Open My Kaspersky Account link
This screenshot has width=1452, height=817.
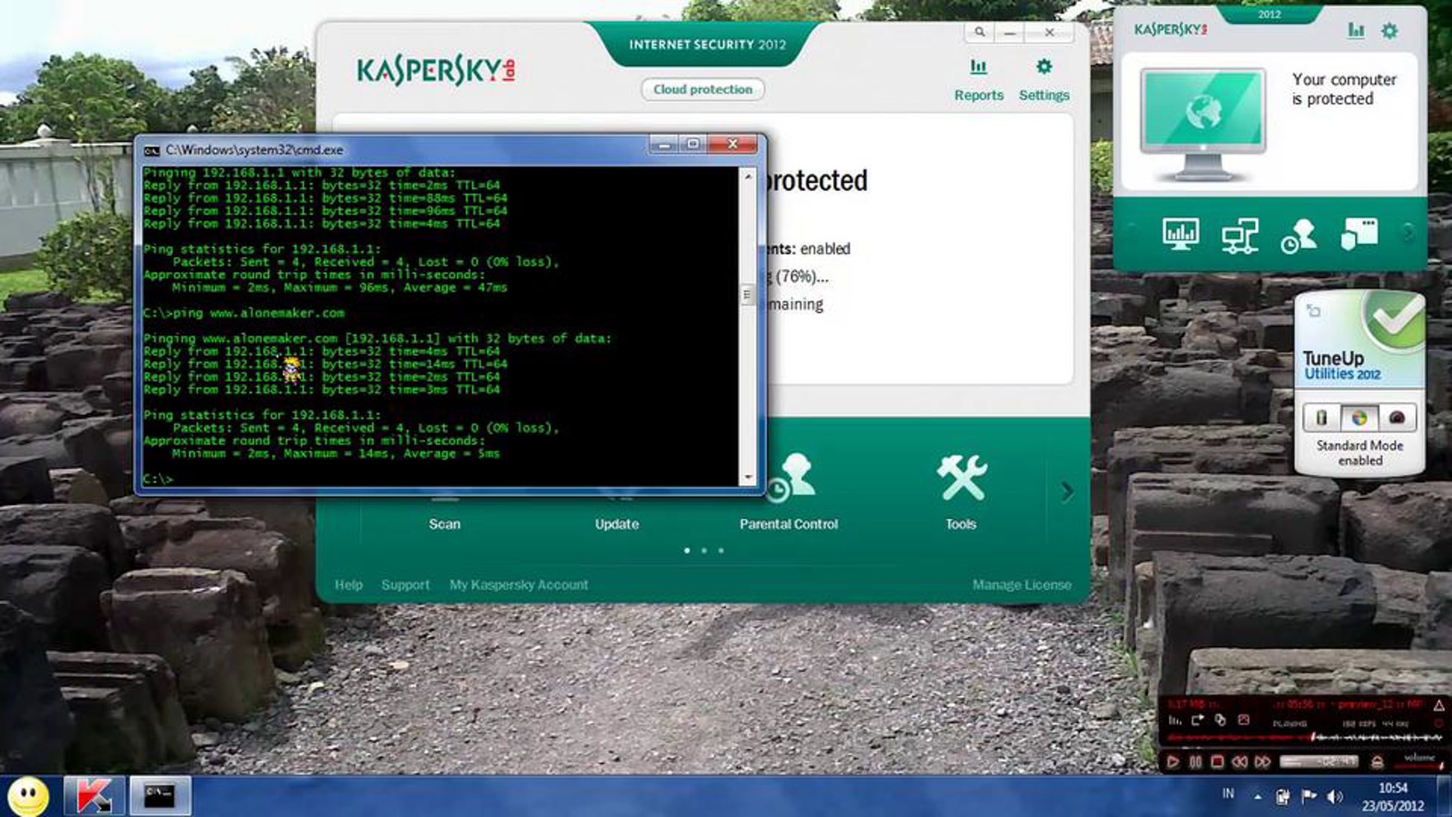518,585
